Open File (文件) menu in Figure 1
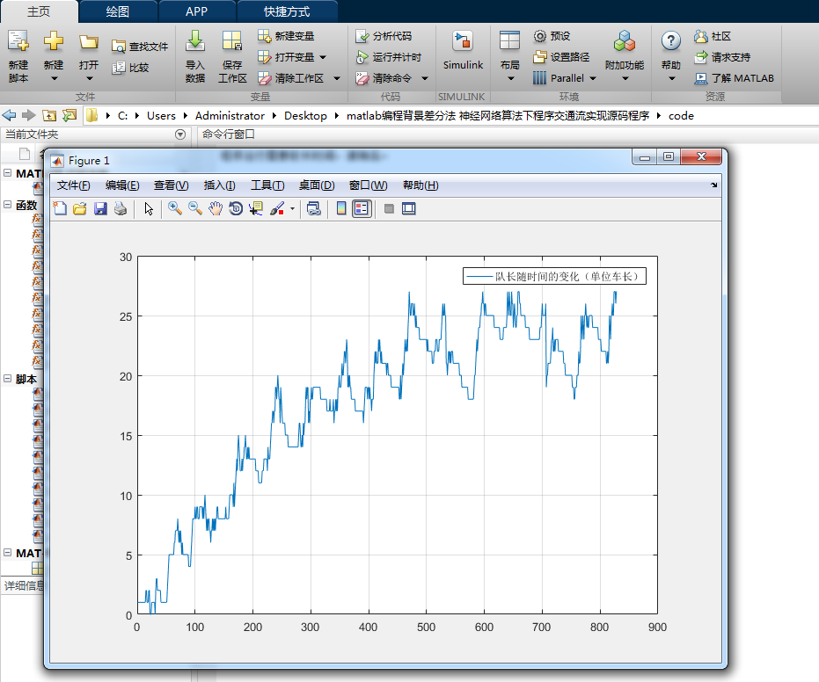 click(73, 185)
